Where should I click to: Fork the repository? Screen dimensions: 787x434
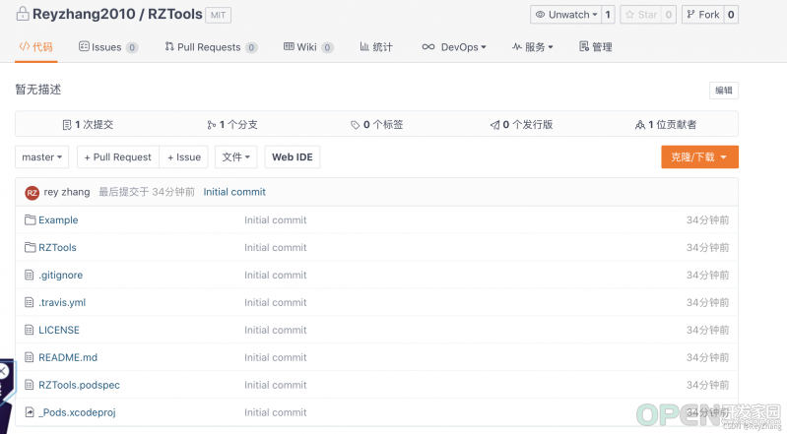pyautogui.click(x=703, y=15)
